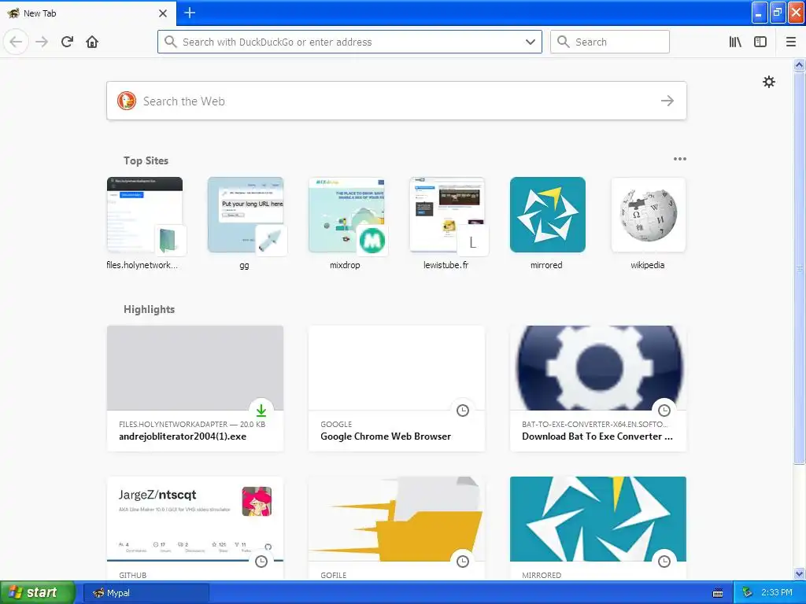Click the toolbar Search box
The image size is (806, 604).
(x=610, y=42)
